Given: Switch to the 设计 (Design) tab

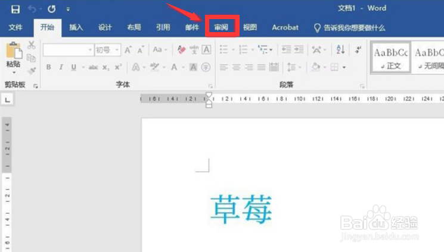Looking at the screenshot, I should coord(105,27).
